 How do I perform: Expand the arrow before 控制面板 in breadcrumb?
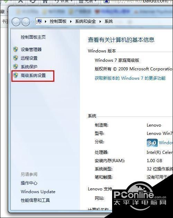46,21
